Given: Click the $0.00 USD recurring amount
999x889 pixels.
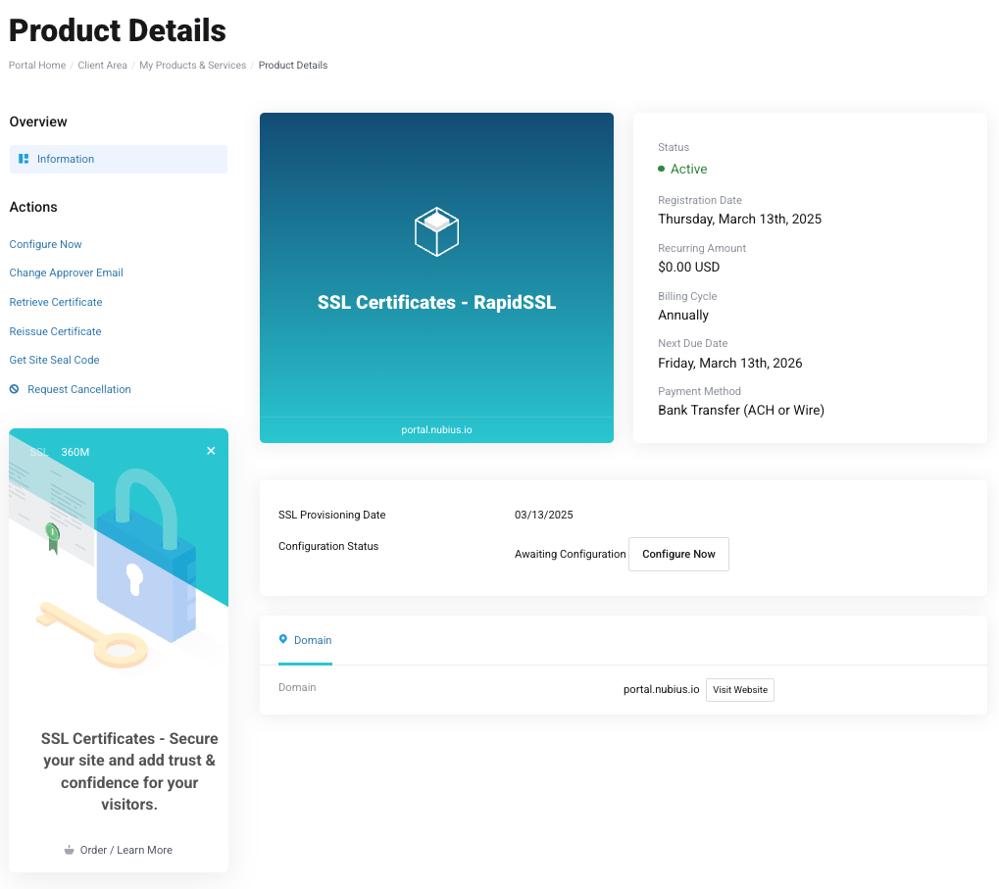Looking at the screenshot, I should (689, 267).
